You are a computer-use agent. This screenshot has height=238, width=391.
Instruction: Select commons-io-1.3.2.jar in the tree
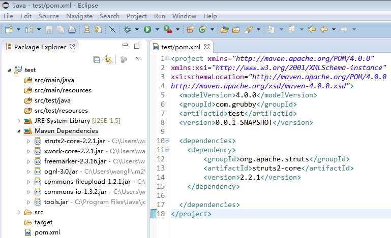[75, 192]
